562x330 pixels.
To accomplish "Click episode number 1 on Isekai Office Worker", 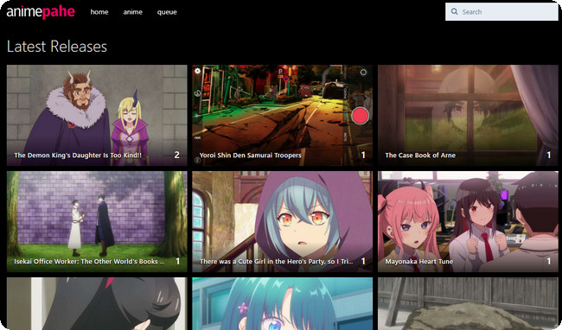I will coord(178,261).
